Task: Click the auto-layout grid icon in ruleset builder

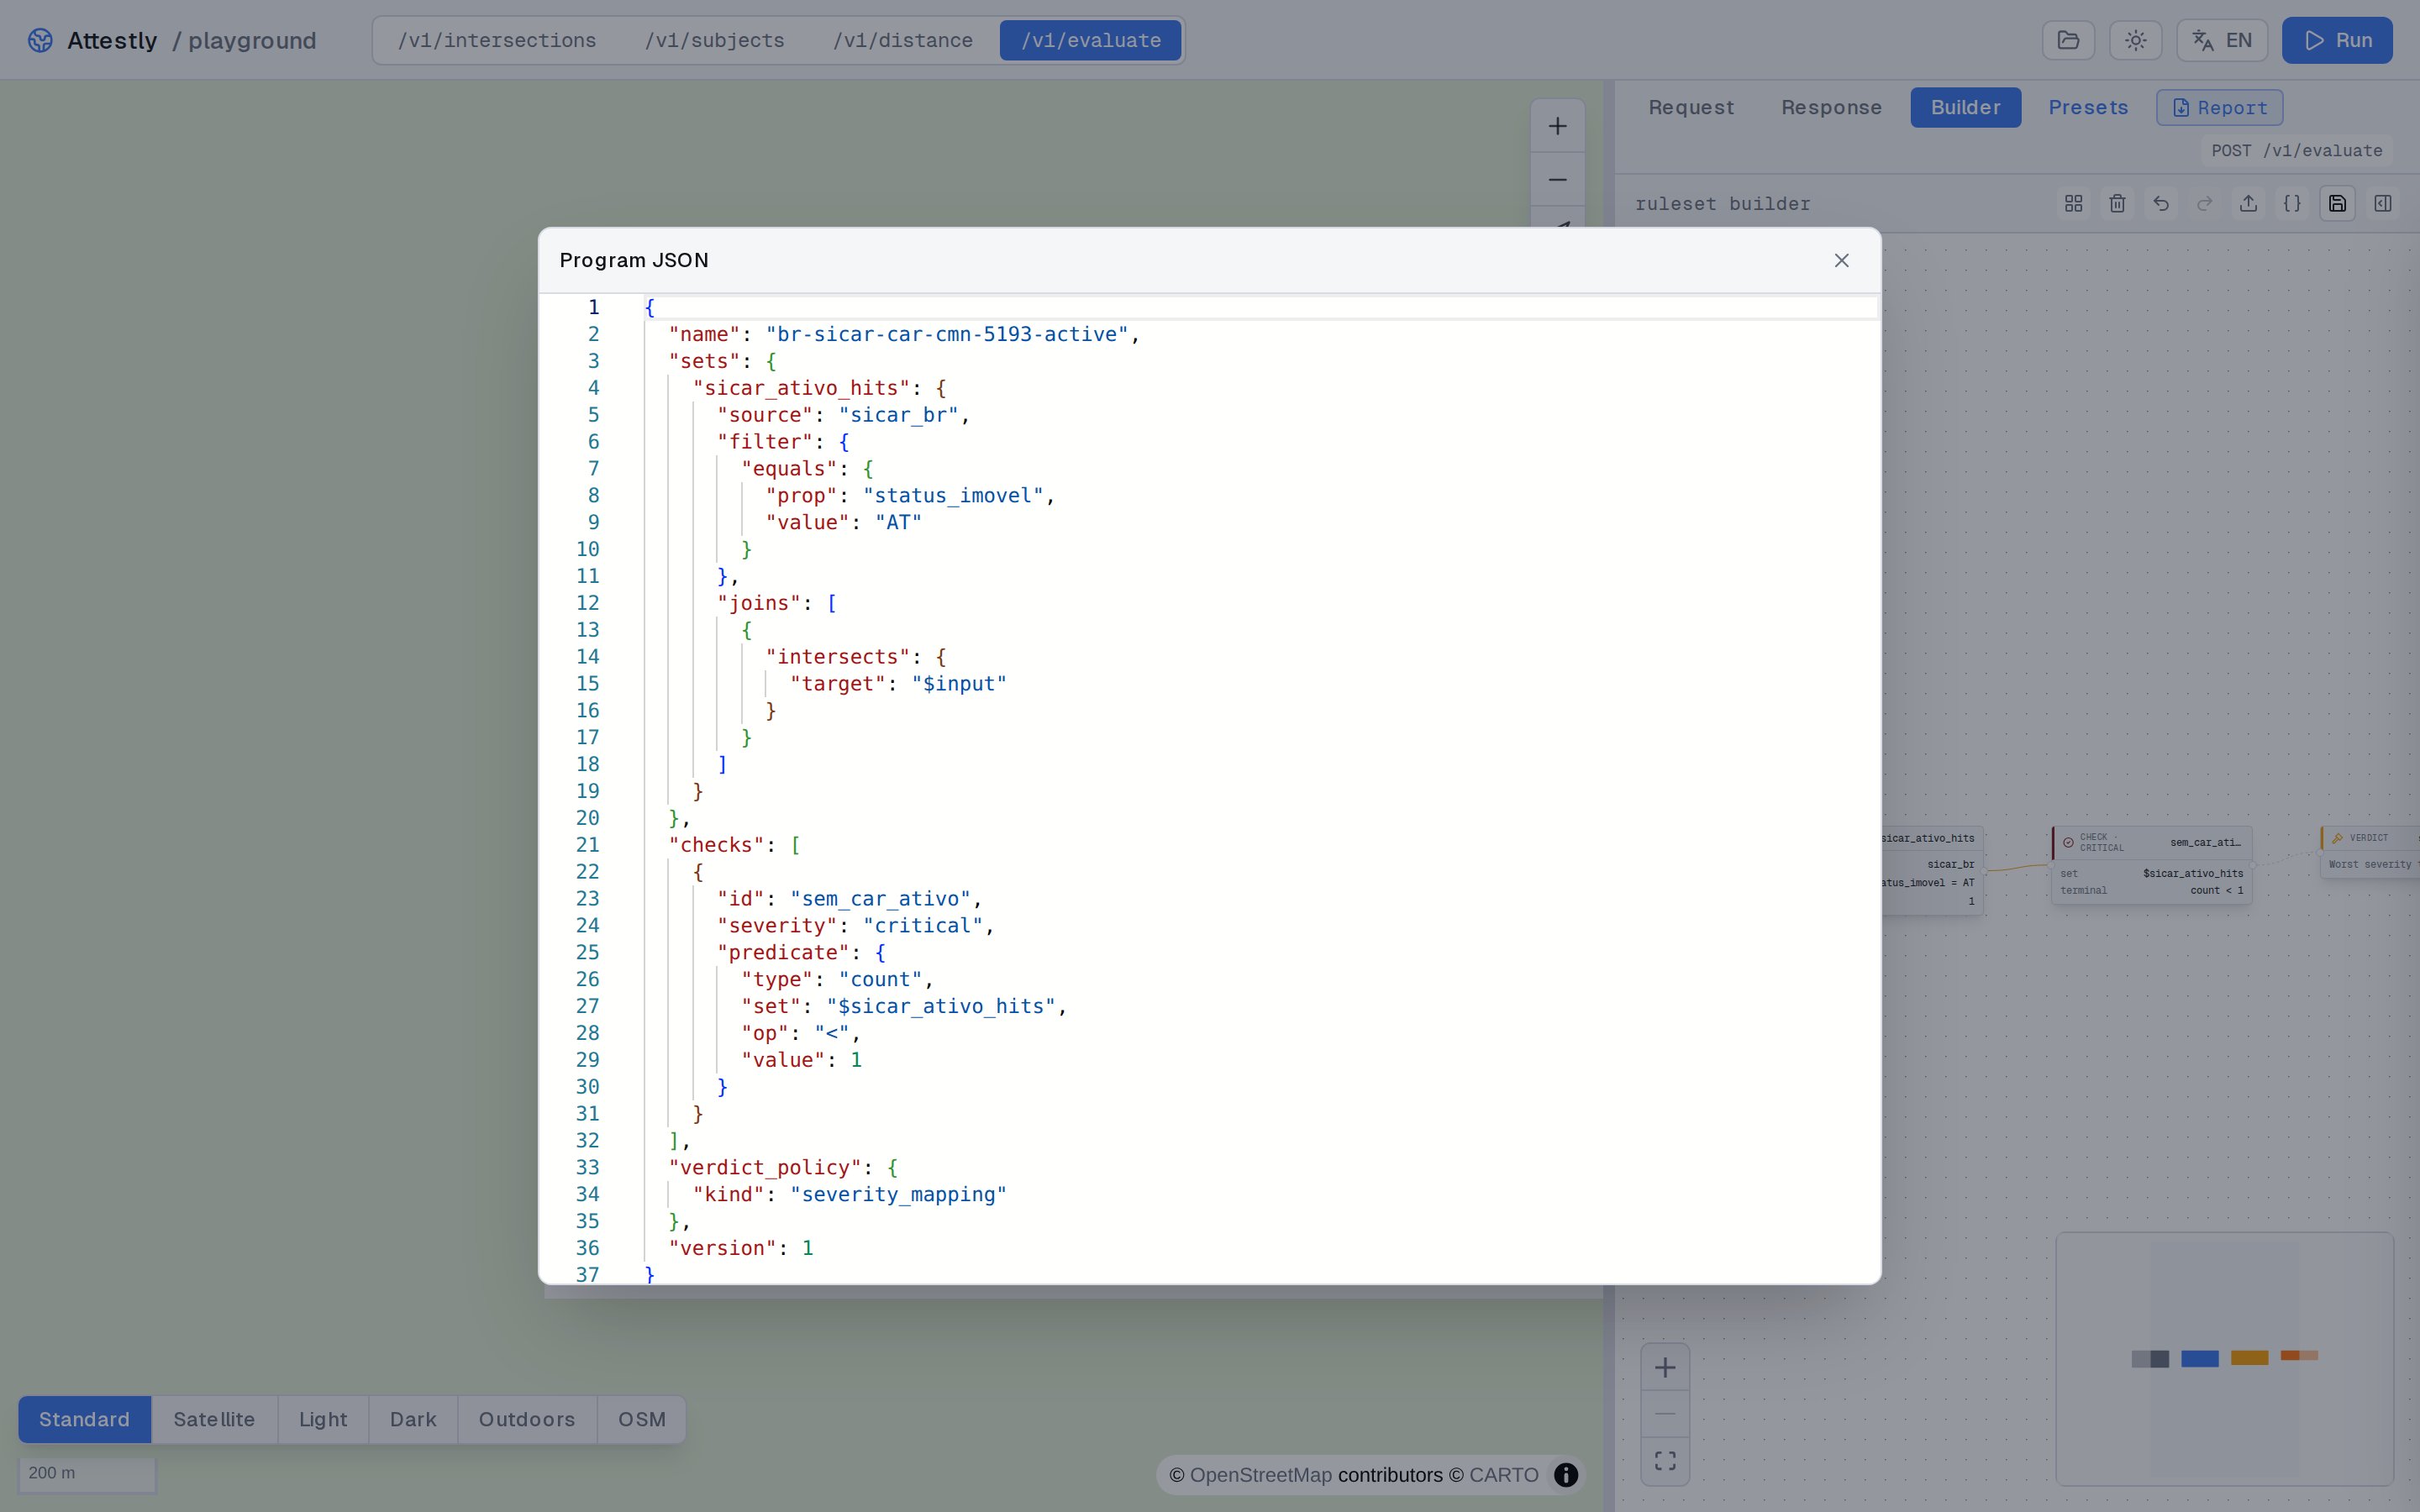Action: pyautogui.click(x=2074, y=203)
